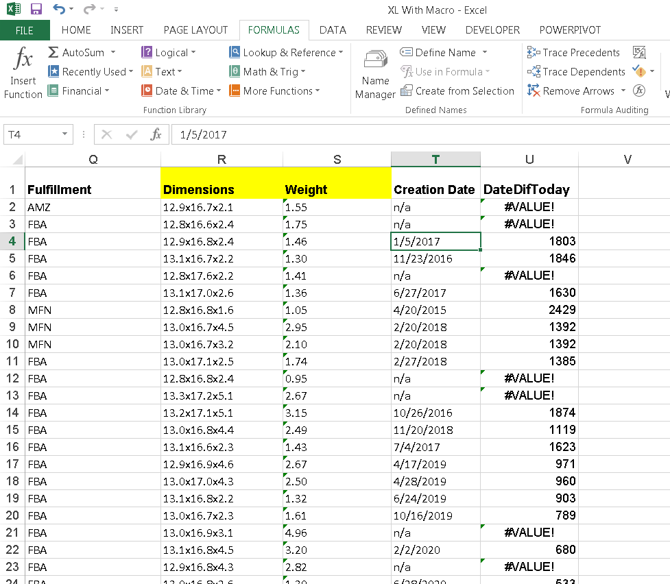
Task: Select column U header
Action: point(529,159)
